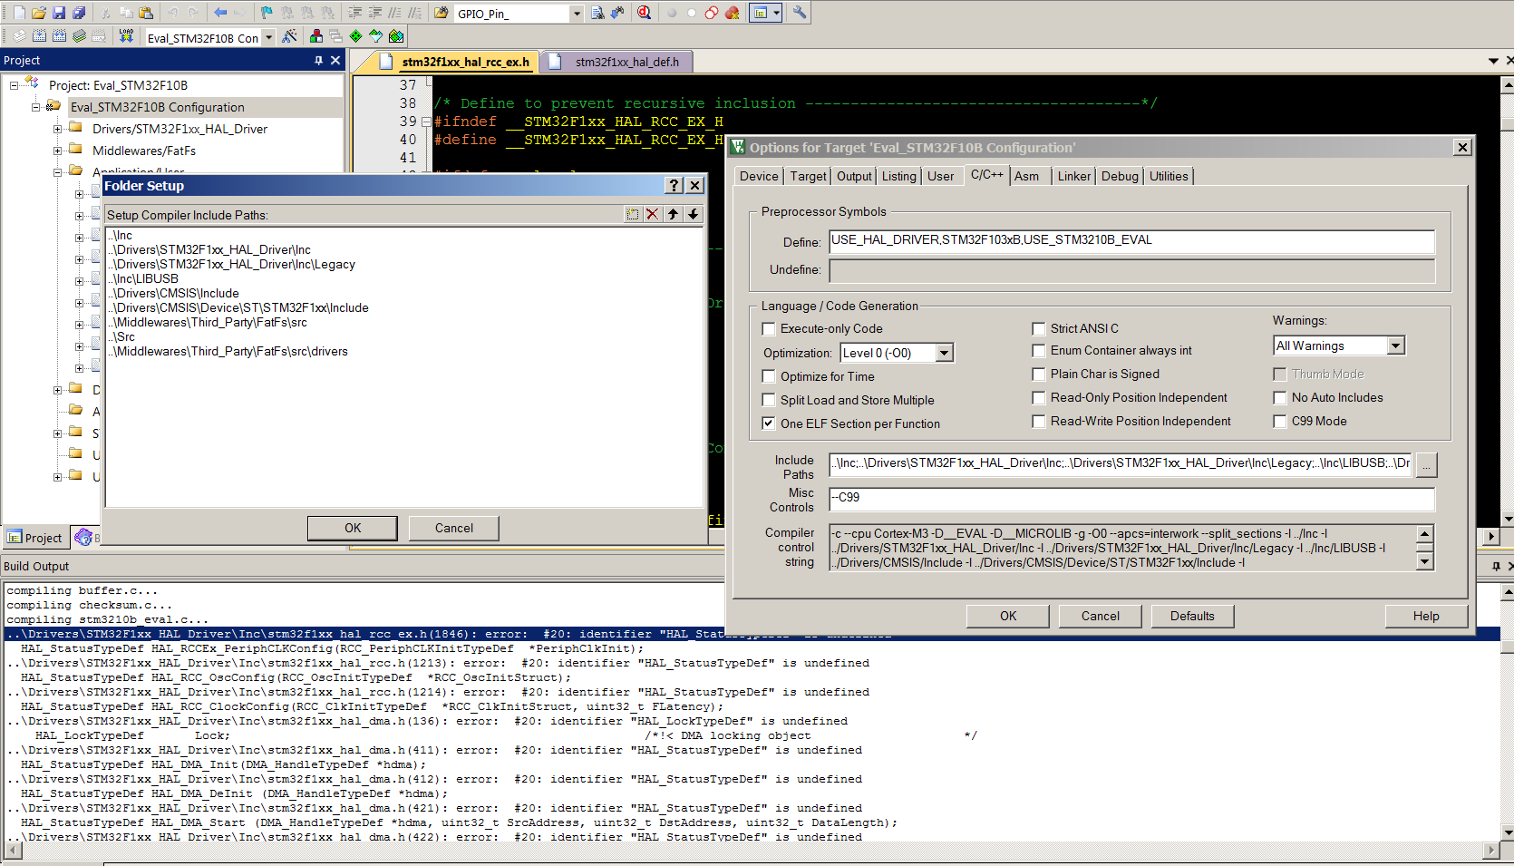The image size is (1514, 866).
Task: Click the Rebuild all target files icon
Action: 59,36
